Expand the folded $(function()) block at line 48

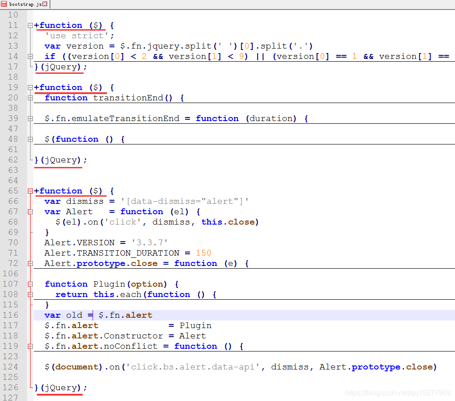point(29,139)
